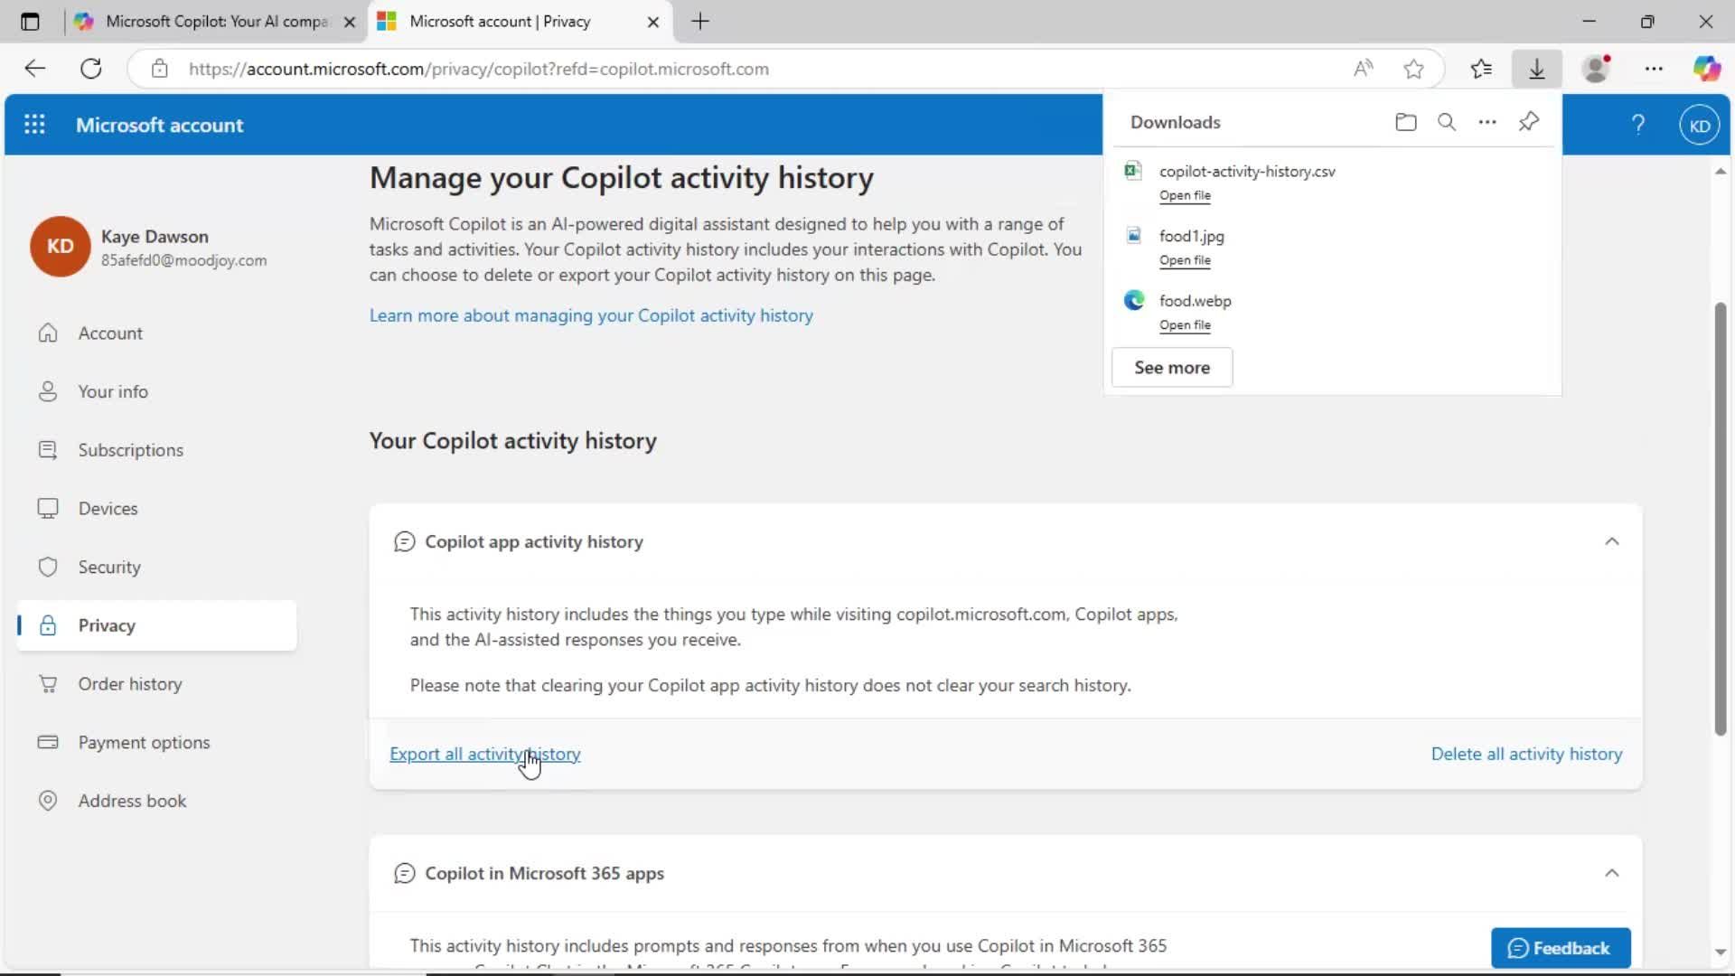Search downloads with magnifier icon
The image size is (1735, 976).
(x=1447, y=122)
